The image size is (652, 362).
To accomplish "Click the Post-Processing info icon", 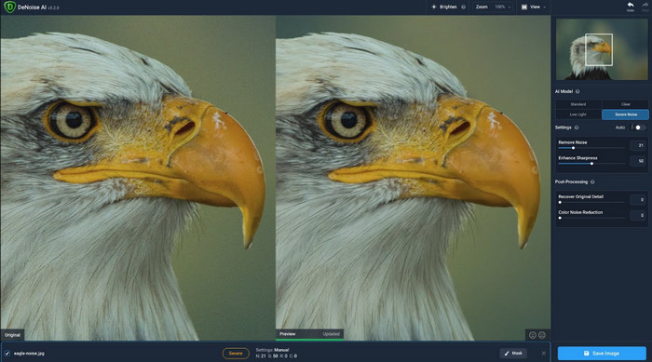I will [592, 182].
